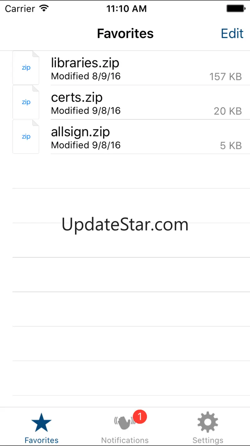The width and height of the screenshot is (250, 446).
Task: Click the Edit button
Action: click(x=232, y=33)
